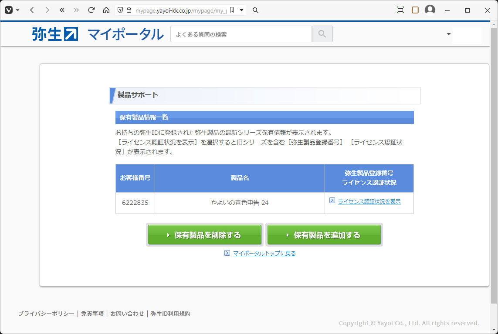
Task: Open お問い合わせ footer link
Action: click(127, 314)
